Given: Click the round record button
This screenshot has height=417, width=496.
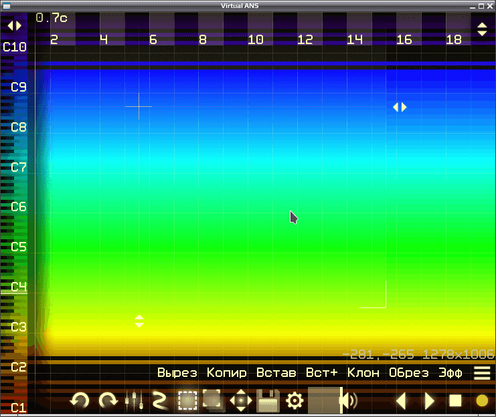Looking at the screenshot, I should pos(482,400).
